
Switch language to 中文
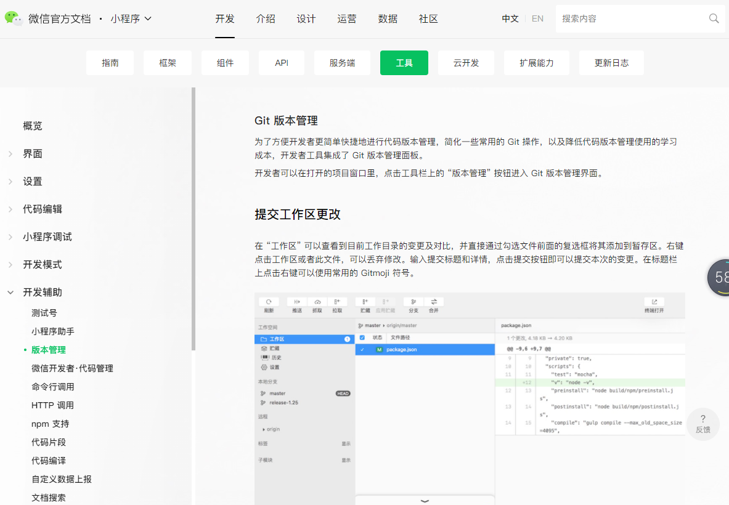click(510, 18)
